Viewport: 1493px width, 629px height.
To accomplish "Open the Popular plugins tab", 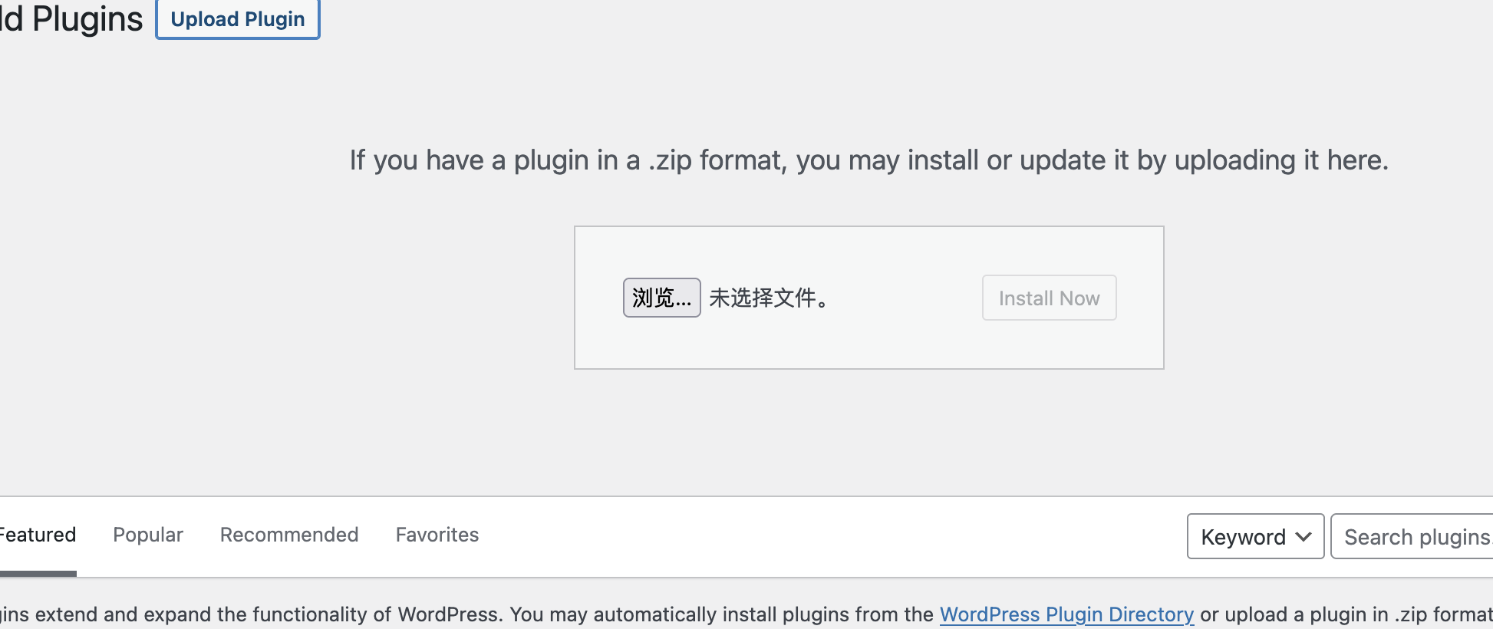I will tap(148, 535).
